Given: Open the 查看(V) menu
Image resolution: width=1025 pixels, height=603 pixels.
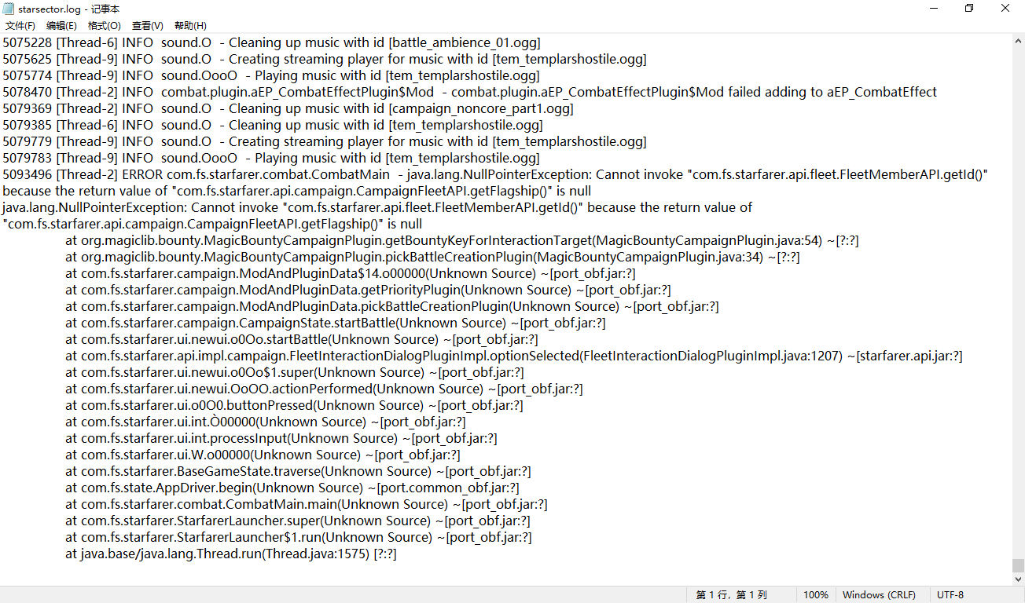Looking at the screenshot, I should (147, 26).
